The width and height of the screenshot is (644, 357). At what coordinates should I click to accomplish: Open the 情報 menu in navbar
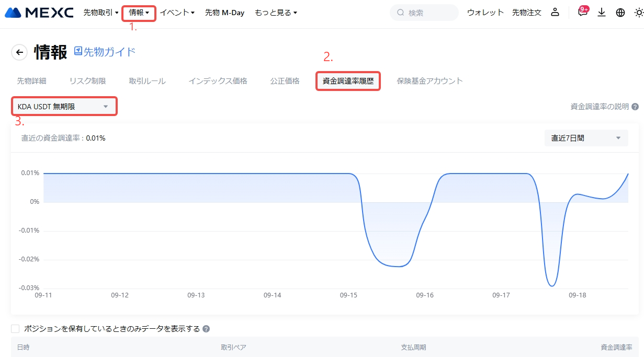pos(139,13)
